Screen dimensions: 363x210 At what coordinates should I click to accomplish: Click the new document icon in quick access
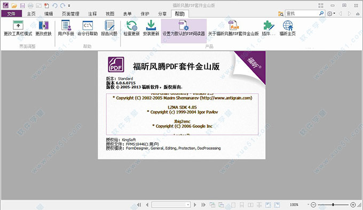click(x=46, y=5)
